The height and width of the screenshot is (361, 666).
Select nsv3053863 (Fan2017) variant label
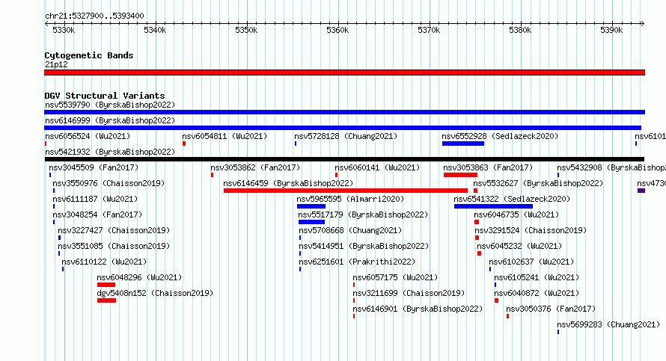[x=488, y=167]
